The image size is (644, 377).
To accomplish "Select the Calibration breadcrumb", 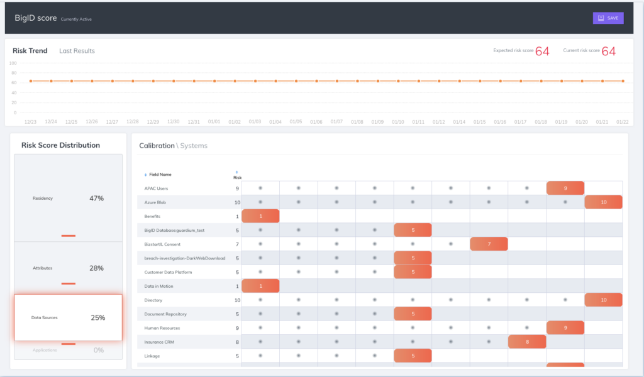I will coord(157,146).
